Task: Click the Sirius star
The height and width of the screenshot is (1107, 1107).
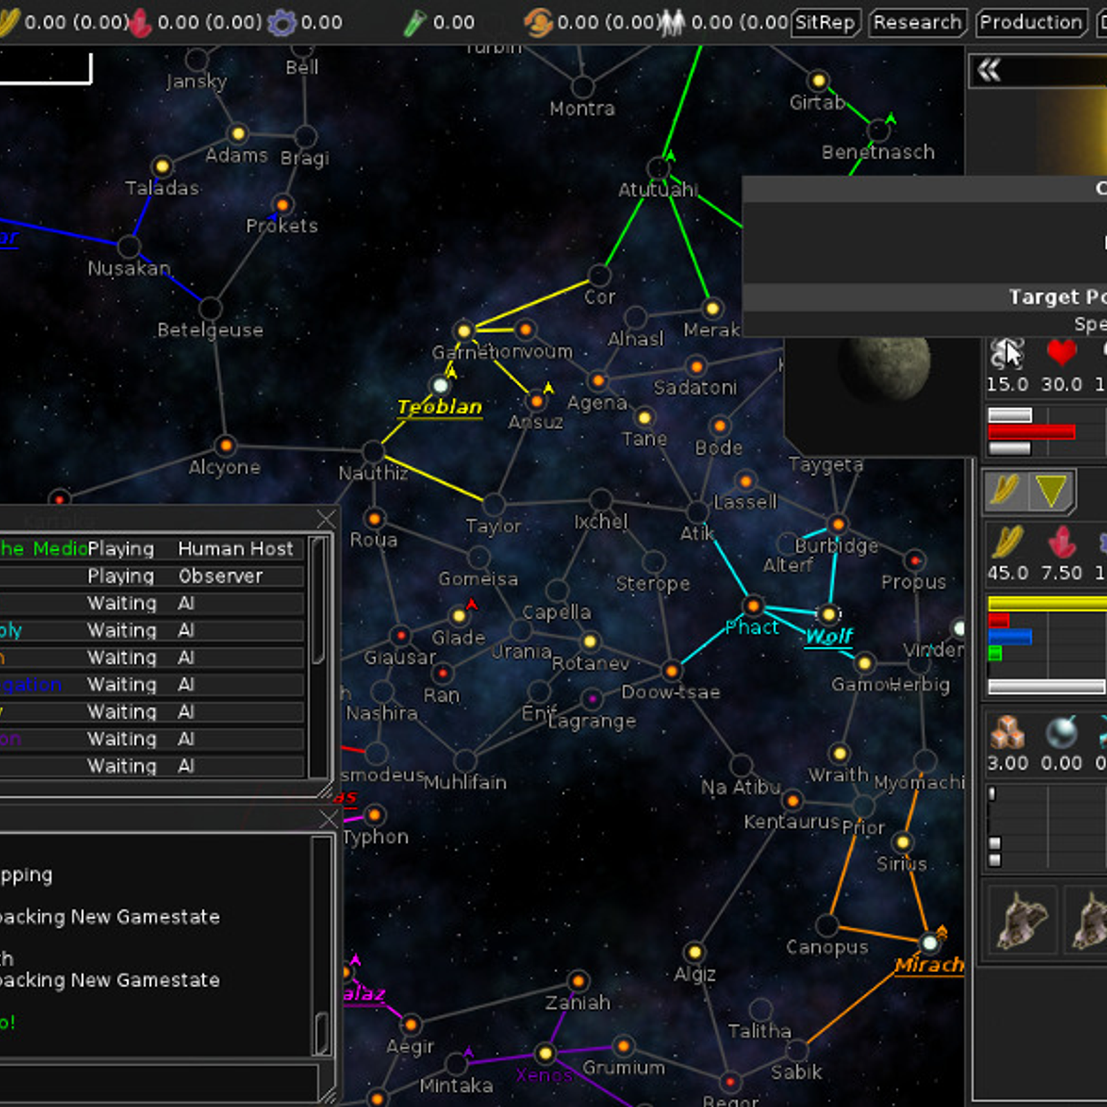Action: click(903, 842)
